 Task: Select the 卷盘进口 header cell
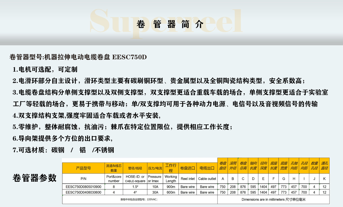click(188, 168)
